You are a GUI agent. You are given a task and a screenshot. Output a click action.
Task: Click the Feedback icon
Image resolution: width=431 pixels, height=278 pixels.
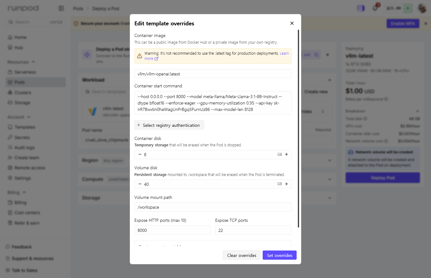[7, 247]
